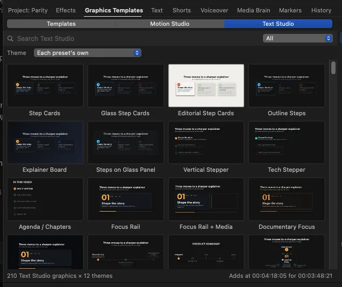The width and height of the screenshot is (342, 287).
Task: Select the Documentary Focus thumbnail
Action: (287, 199)
